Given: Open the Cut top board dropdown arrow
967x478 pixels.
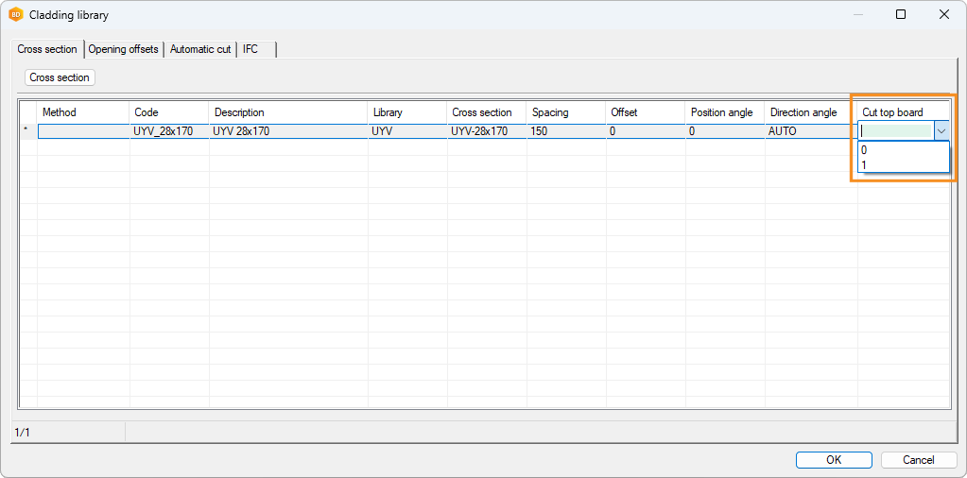Looking at the screenshot, I should point(941,132).
